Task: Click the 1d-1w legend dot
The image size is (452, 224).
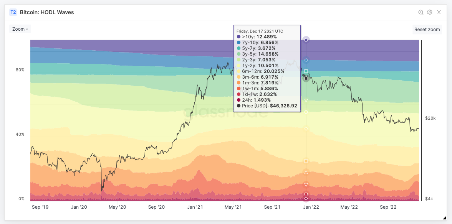Action: (x=238, y=94)
